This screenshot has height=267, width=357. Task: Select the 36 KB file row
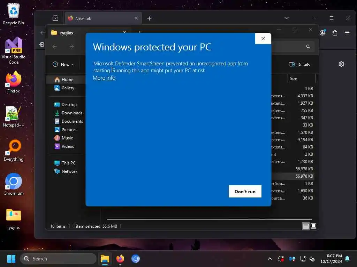[293, 198]
